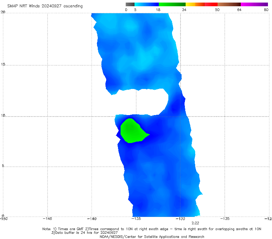Viewport: 272px width, 239px height.
Task: Click the 'NOAA/NESDIS/Center for Satellite Applications' credit
Action: (x=152, y=237)
